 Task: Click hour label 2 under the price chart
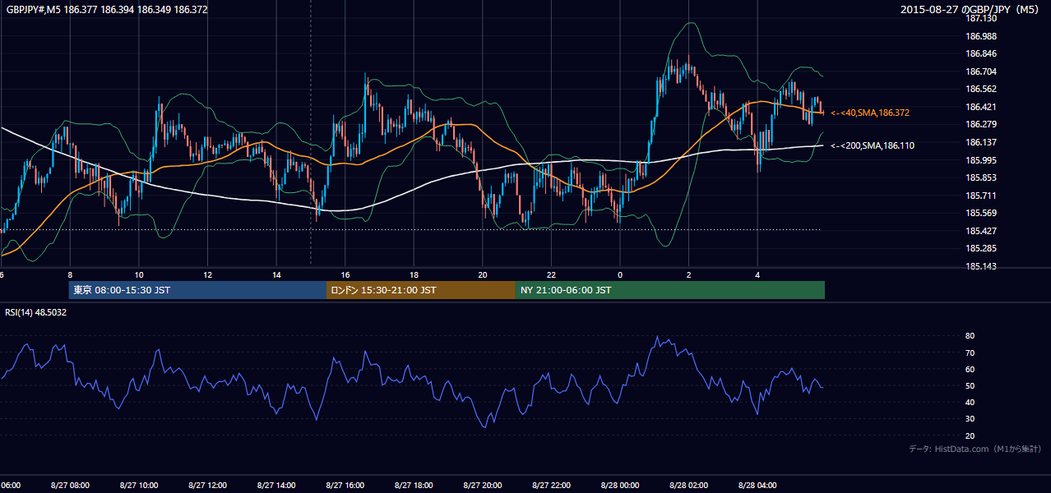689,274
